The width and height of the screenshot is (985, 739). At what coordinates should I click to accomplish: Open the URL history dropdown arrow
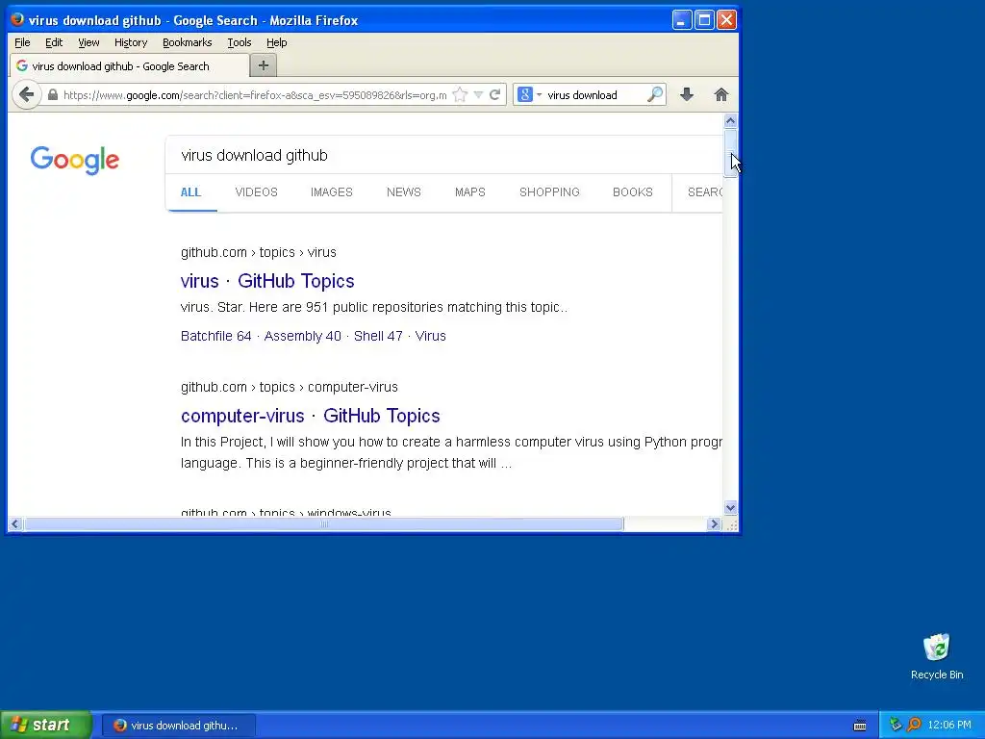pos(478,95)
